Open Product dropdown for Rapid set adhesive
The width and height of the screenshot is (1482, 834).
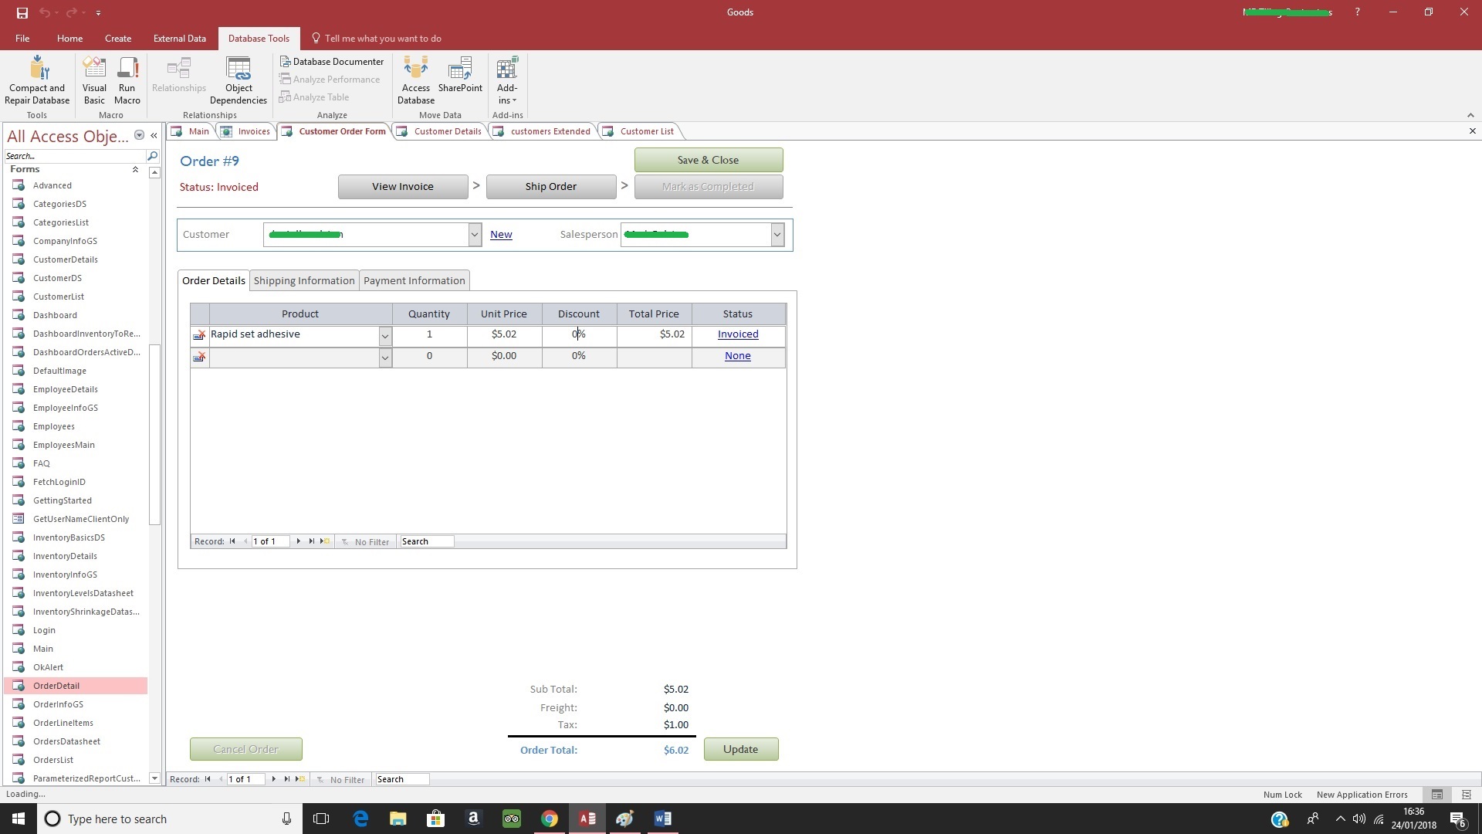pos(384,336)
